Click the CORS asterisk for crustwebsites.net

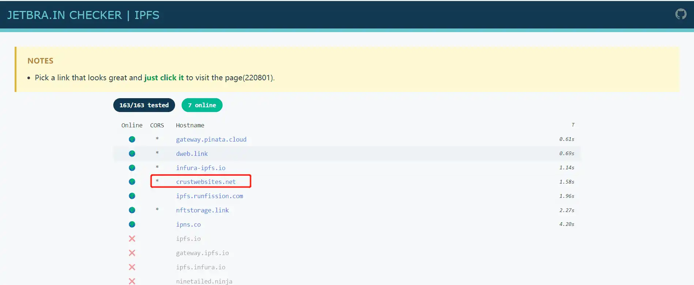[x=157, y=181]
